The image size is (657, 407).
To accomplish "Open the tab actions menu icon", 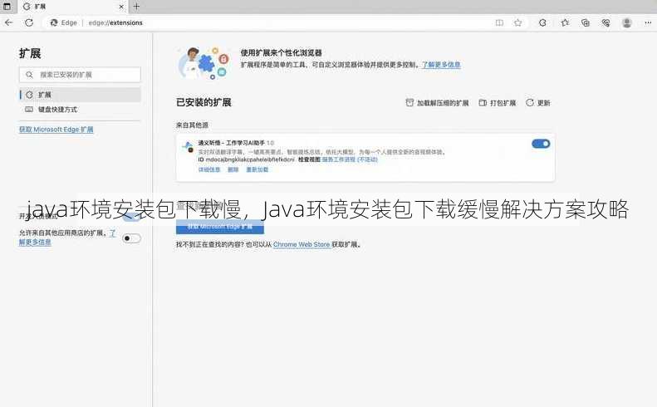I will [x=7, y=7].
